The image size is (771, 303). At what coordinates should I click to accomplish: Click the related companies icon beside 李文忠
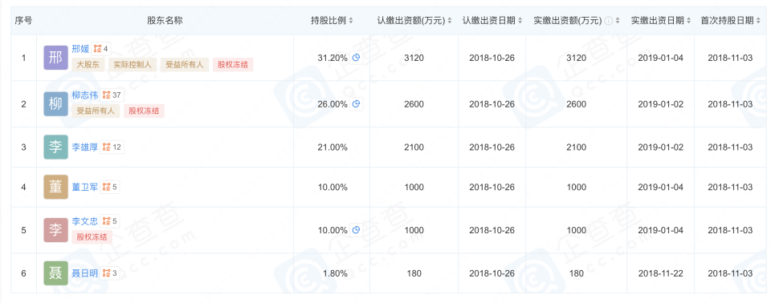pos(110,221)
